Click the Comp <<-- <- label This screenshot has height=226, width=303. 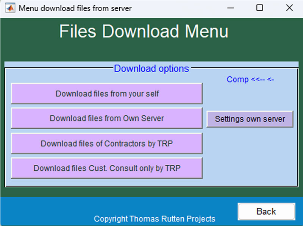pyautogui.click(x=250, y=79)
